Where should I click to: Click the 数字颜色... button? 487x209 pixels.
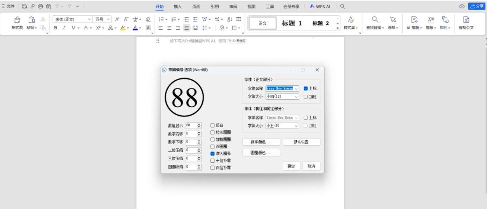point(261,142)
